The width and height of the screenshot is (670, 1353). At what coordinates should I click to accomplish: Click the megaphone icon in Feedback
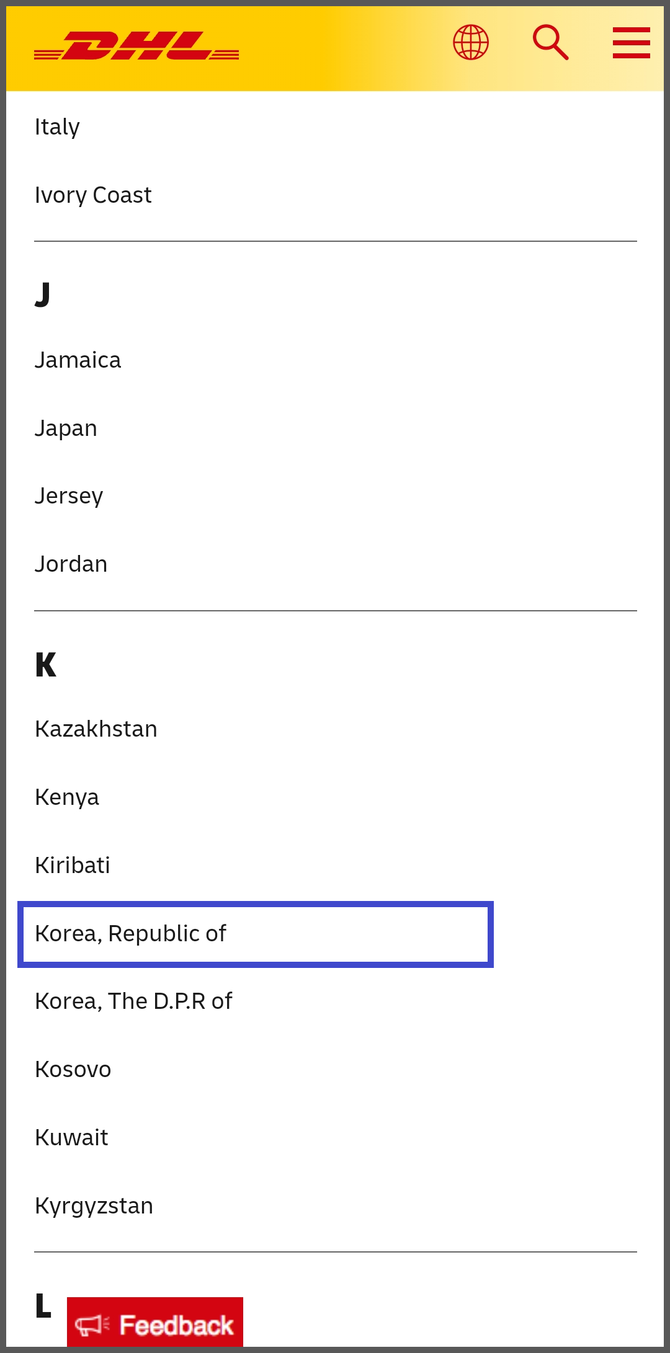[92, 1326]
